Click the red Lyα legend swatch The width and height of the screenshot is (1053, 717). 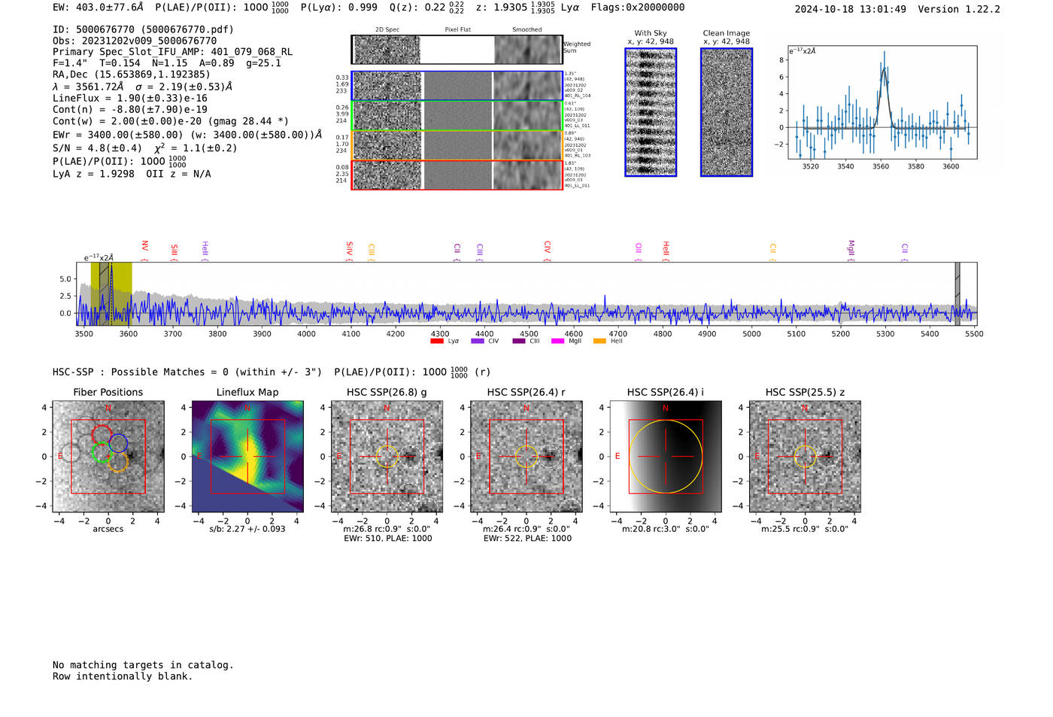pyautogui.click(x=436, y=342)
